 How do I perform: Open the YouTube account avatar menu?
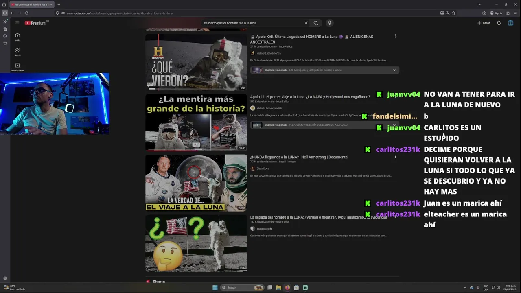click(510, 23)
